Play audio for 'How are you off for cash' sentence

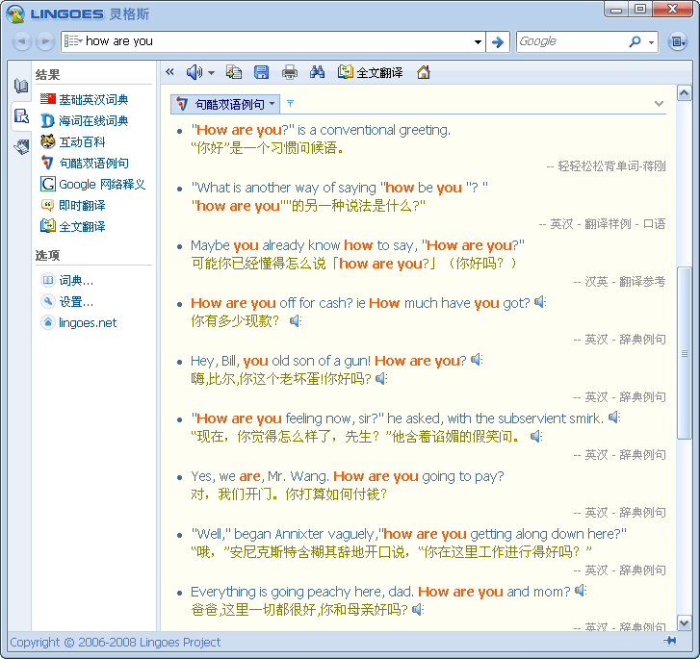coord(540,302)
